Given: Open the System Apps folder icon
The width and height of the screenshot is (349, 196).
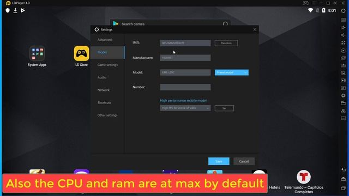Looking at the screenshot, I should pos(37,53).
